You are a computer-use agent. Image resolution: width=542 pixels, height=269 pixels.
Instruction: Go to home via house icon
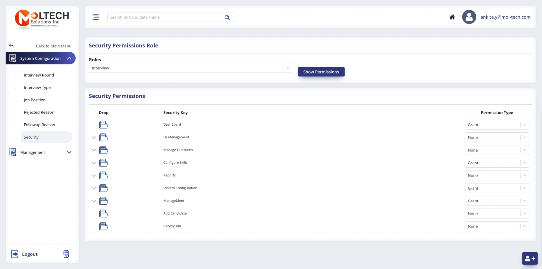tap(452, 17)
